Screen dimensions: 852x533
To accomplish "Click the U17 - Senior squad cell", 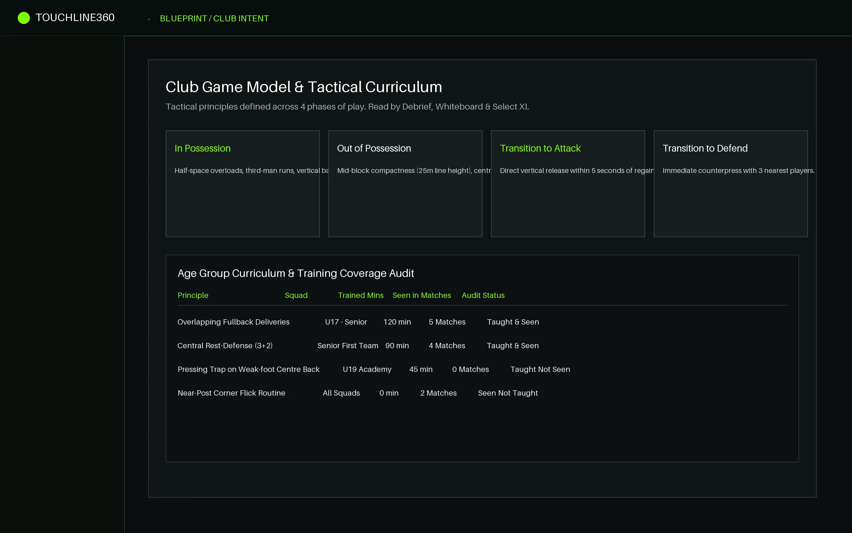I will [346, 322].
